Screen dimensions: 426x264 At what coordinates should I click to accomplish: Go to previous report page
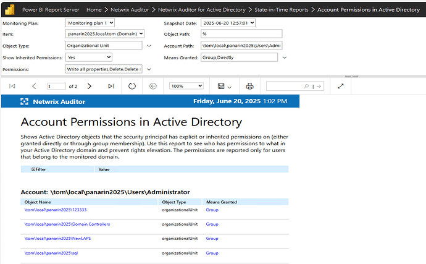tap(34, 87)
